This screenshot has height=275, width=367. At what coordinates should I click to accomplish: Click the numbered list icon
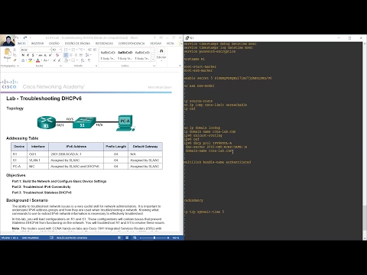[73, 50]
